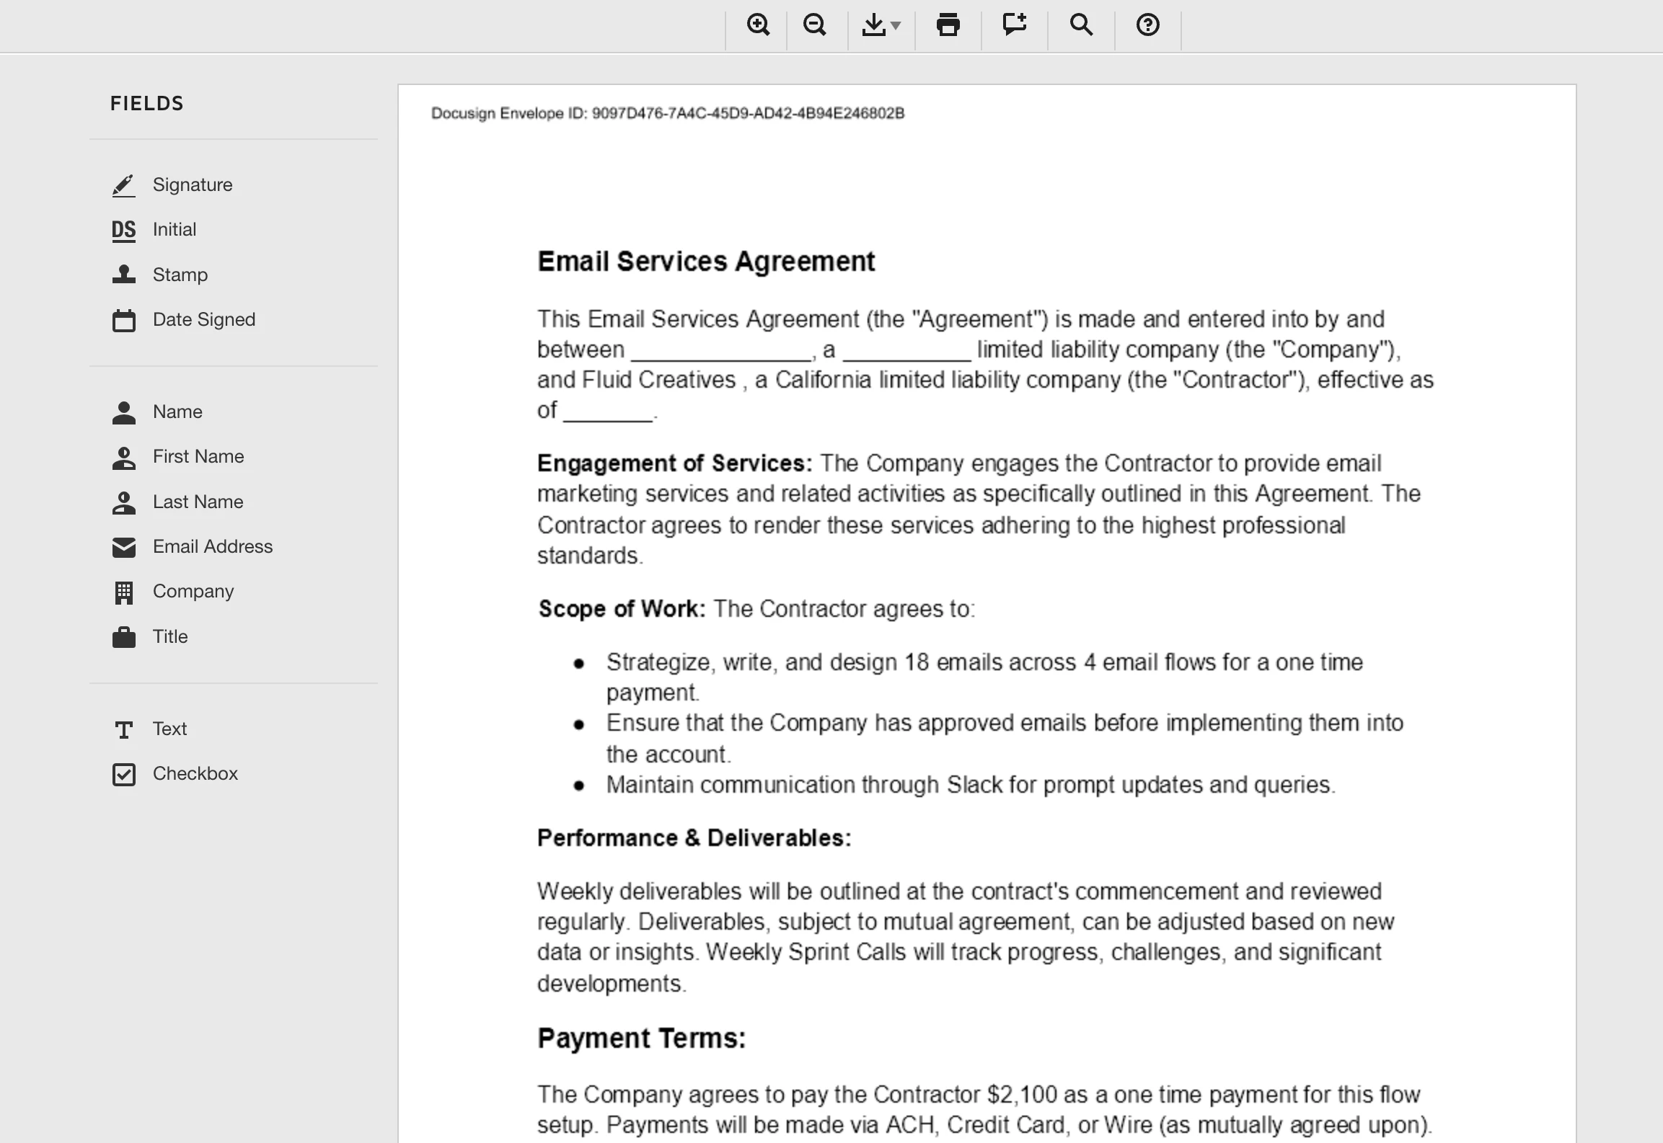The height and width of the screenshot is (1143, 1663).
Task: Select the Signature field
Action: coord(192,185)
